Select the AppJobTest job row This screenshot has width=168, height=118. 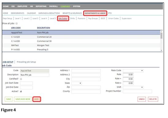81,32
